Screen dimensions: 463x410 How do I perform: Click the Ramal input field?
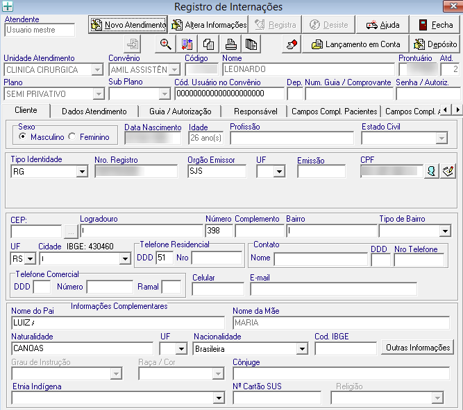(171, 287)
